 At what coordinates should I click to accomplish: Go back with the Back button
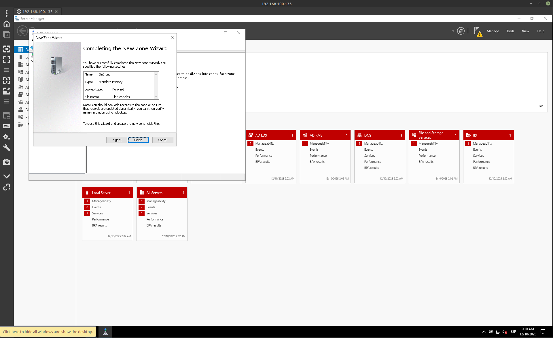pos(117,140)
